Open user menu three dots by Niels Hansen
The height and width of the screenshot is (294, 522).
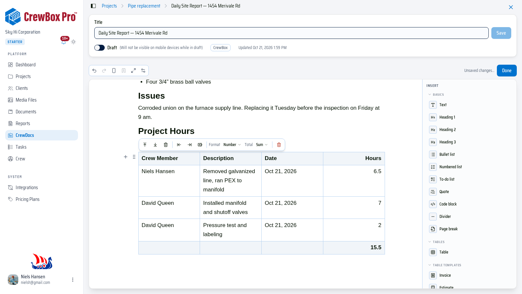click(x=73, y=280)
